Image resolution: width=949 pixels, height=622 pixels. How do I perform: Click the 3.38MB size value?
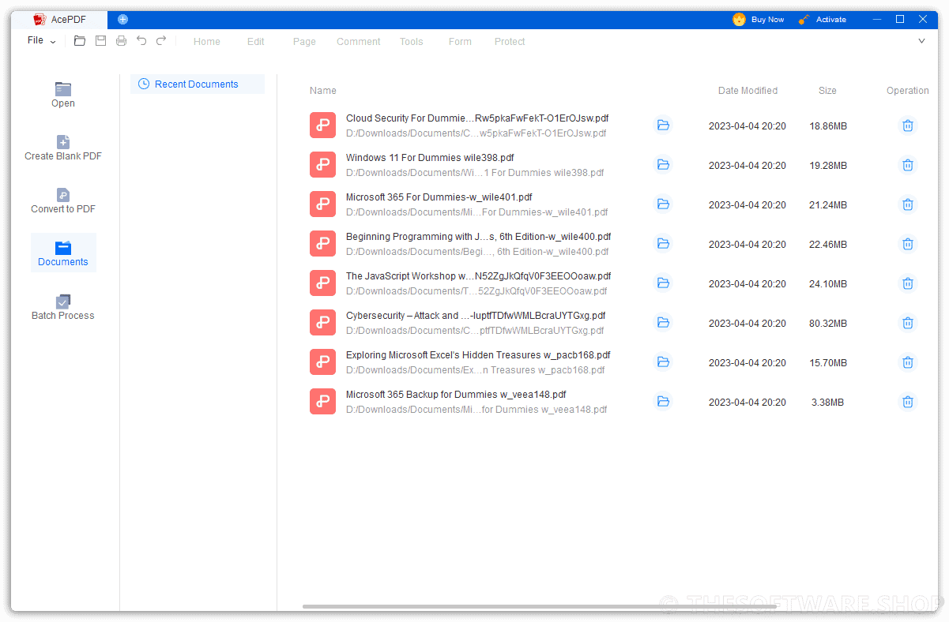click(827, 403)
